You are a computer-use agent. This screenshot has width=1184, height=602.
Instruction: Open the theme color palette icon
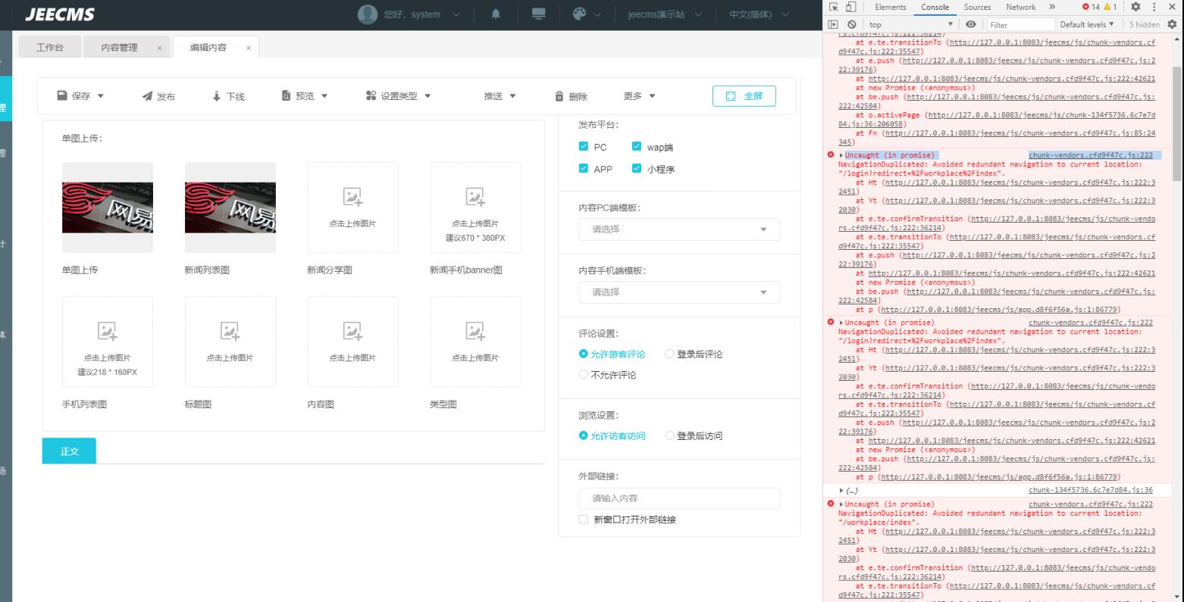(x=580, y=14)
